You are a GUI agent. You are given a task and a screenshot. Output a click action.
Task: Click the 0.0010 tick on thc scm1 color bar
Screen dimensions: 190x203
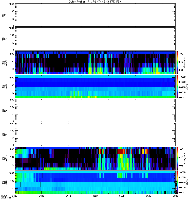coord(182,188)
